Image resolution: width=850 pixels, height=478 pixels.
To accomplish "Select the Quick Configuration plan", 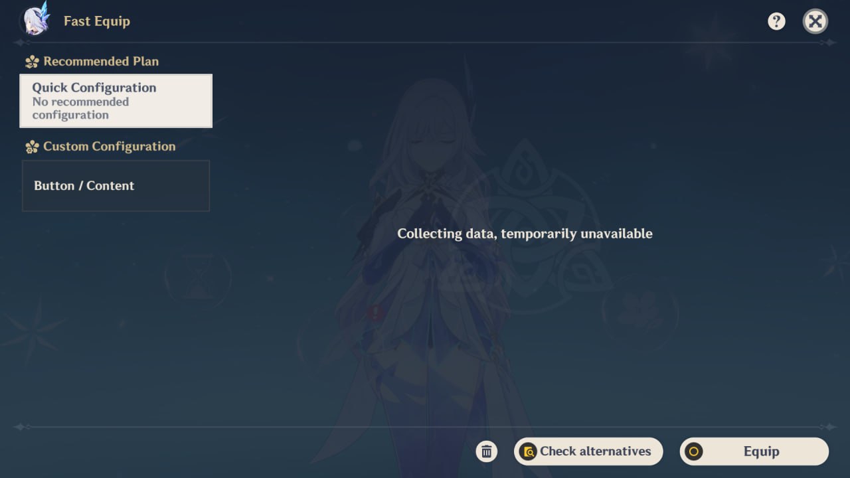I will click(x=116, y=101).
